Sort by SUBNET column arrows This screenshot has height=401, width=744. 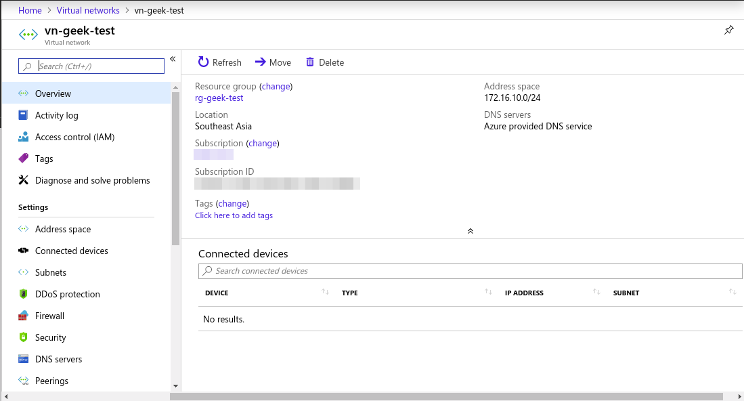(x=732, y=292)
